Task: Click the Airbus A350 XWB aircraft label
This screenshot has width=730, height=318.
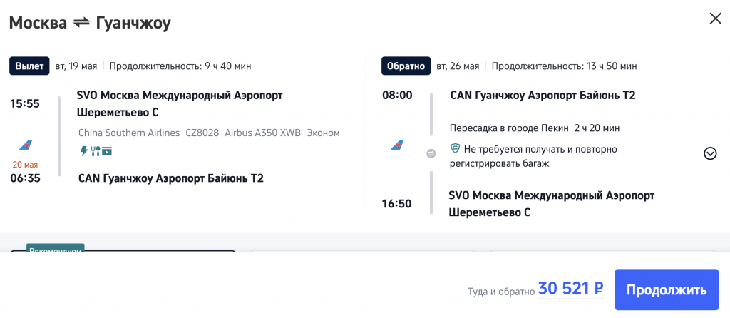Action: coord(262,133)
